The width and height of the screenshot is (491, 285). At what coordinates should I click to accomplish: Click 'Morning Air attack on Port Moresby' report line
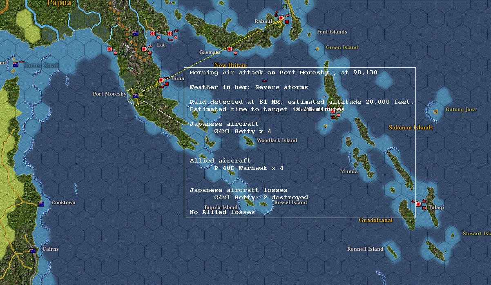pyautogui.click(x=283, y=73)
